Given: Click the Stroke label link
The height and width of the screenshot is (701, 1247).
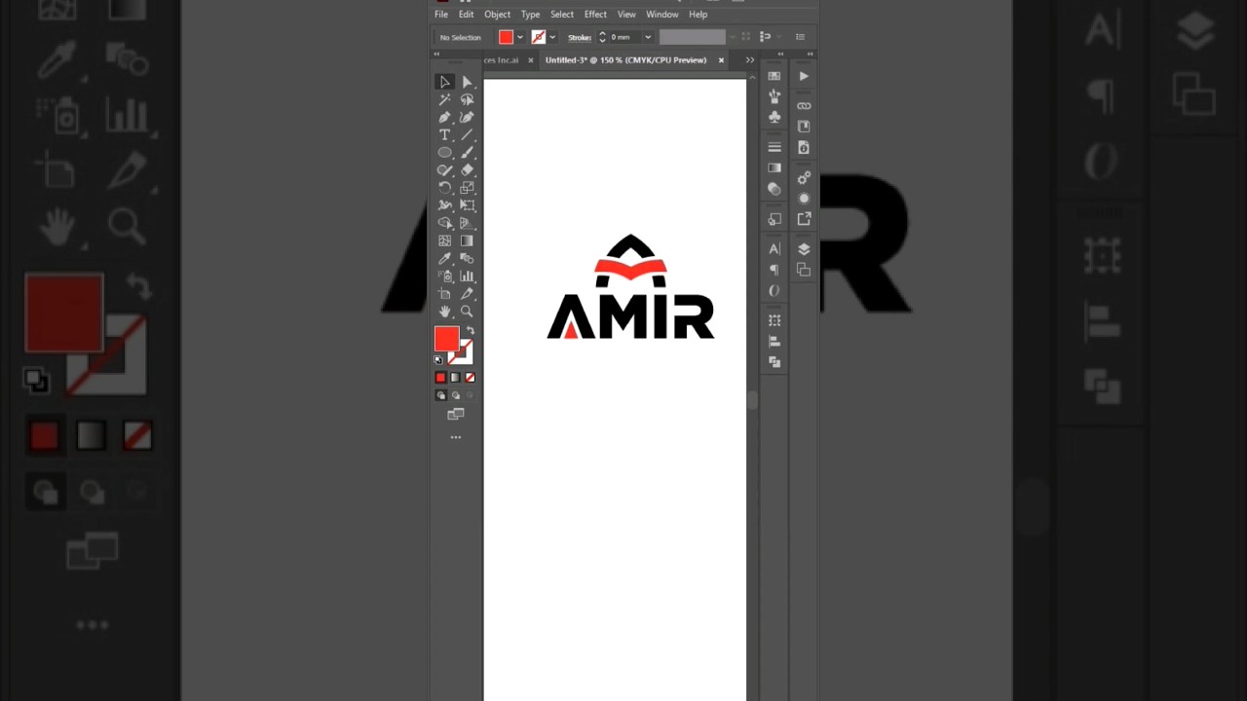Looking at the screenshot, I should (580, 37).
